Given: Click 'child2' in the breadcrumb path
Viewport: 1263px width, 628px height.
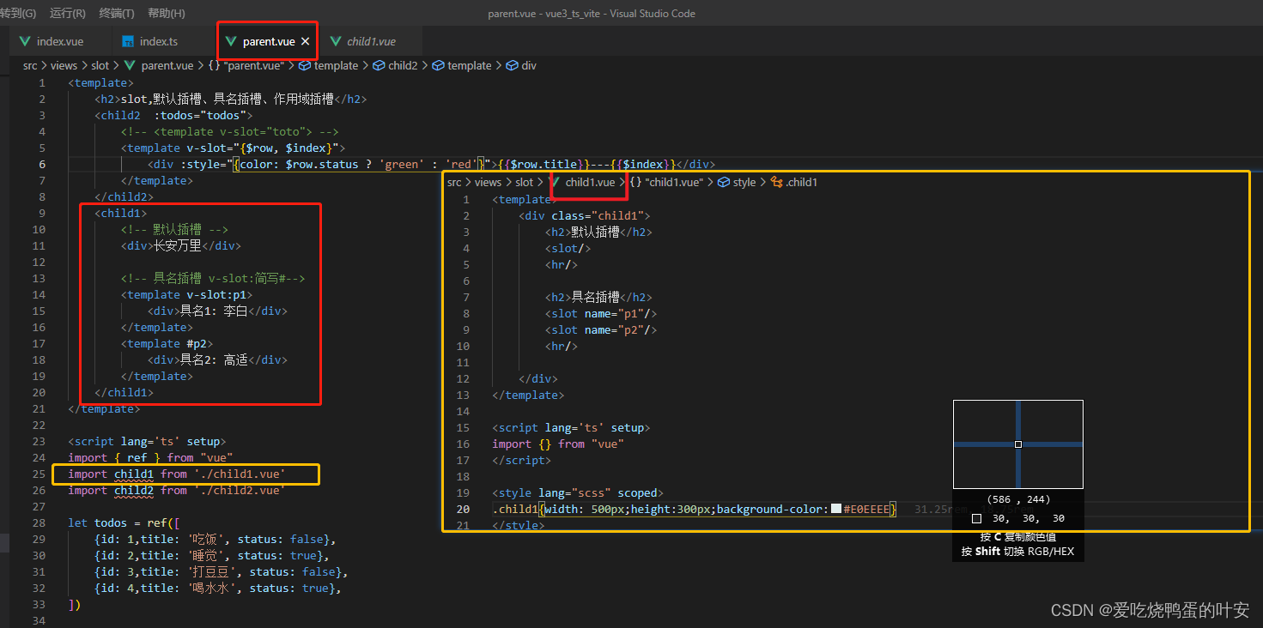Looking at the screenshot, I should [403, 65].
